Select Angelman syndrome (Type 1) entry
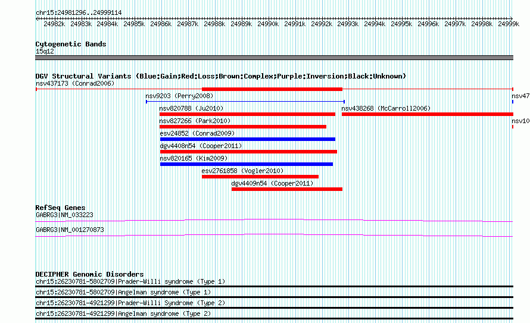530x323 pixels. click(x=123, y=292)
